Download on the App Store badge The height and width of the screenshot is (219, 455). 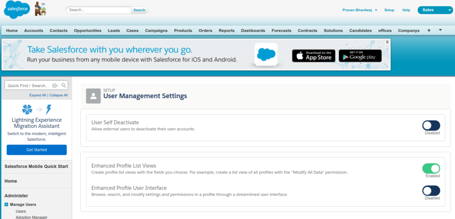[314, 56]
